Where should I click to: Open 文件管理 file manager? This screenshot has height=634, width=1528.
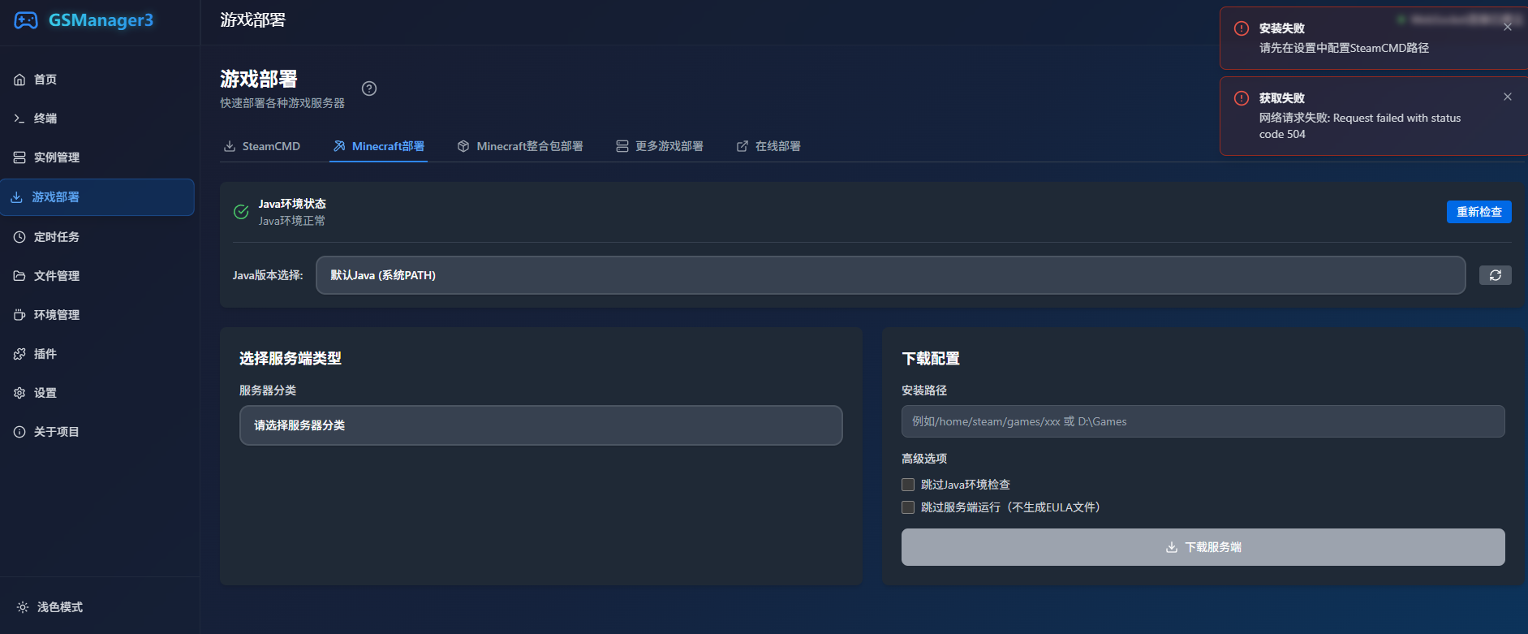tap(97, 276)
